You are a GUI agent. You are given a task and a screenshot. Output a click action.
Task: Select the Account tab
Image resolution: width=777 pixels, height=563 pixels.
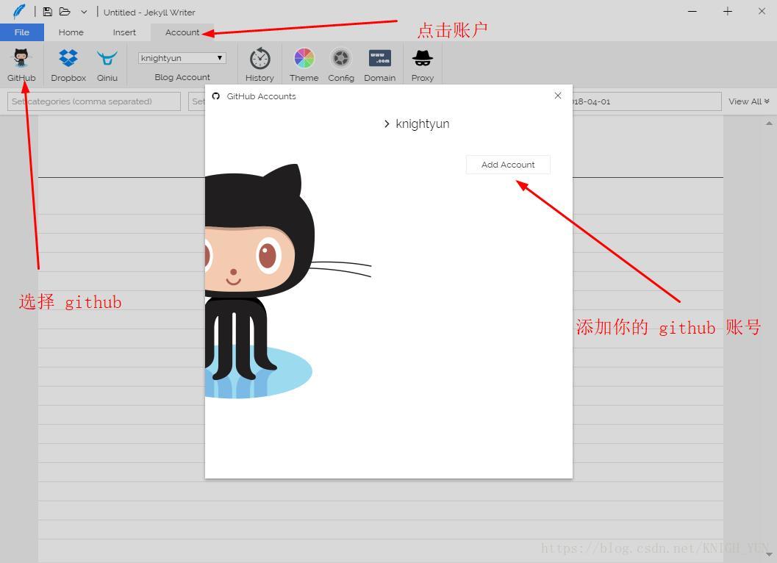(x=182, y=32)
